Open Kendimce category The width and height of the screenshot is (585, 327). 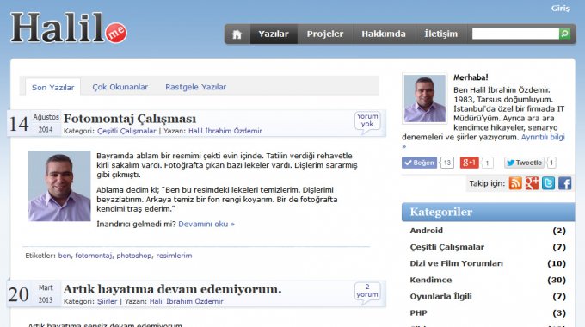[x=430, y=280]
